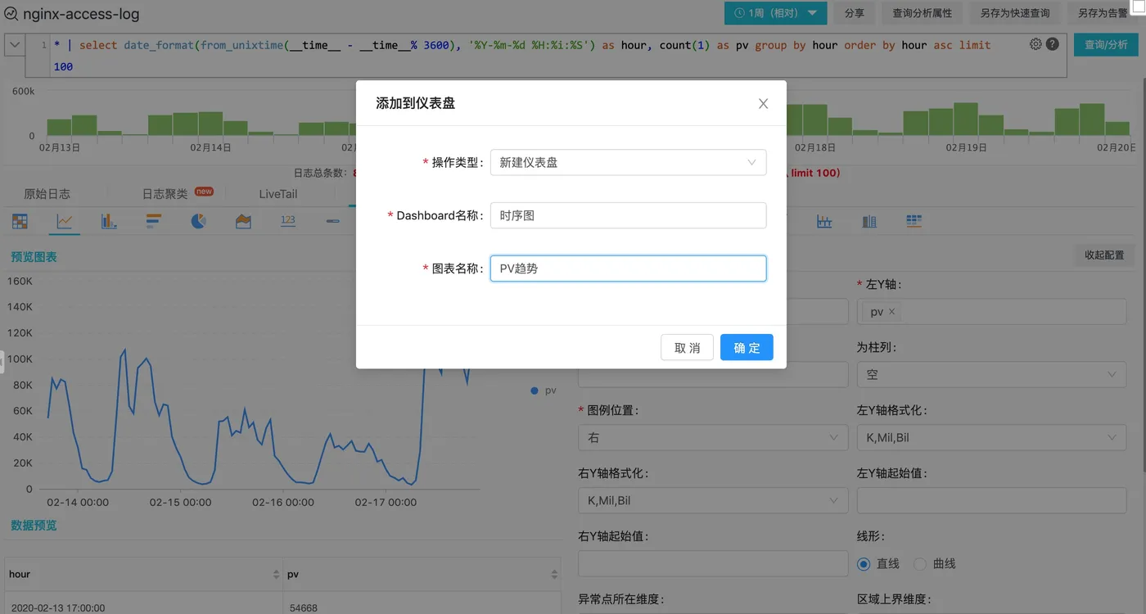
Task: Open the 操作类型 dropdown
Action: [x=628, y=162]
